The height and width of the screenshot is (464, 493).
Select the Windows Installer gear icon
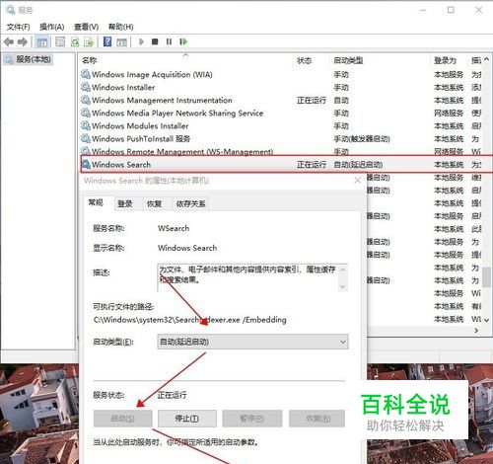pyautogui.click(x=86, y=87)
